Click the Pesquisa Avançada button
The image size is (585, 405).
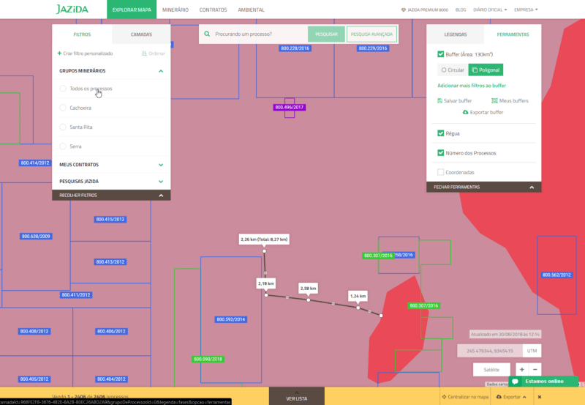pos(371,34)
